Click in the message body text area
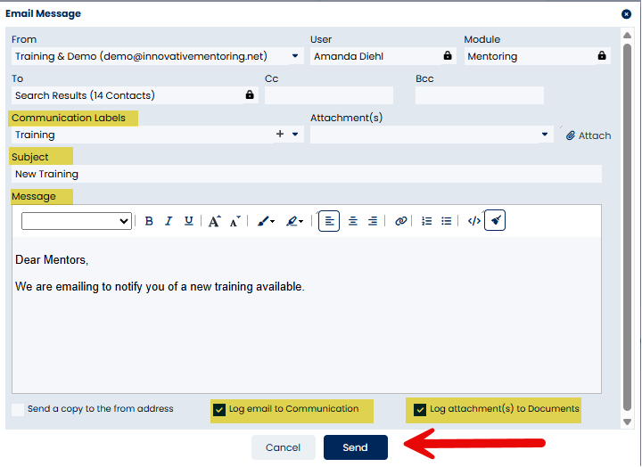The image size is (642, 467). (307, 315)
